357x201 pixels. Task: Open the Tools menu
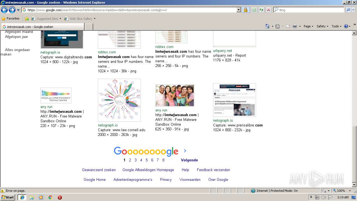tap(337, 26)
